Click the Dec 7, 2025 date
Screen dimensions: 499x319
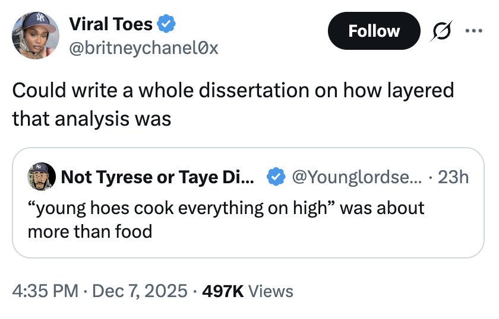(141, 291)
